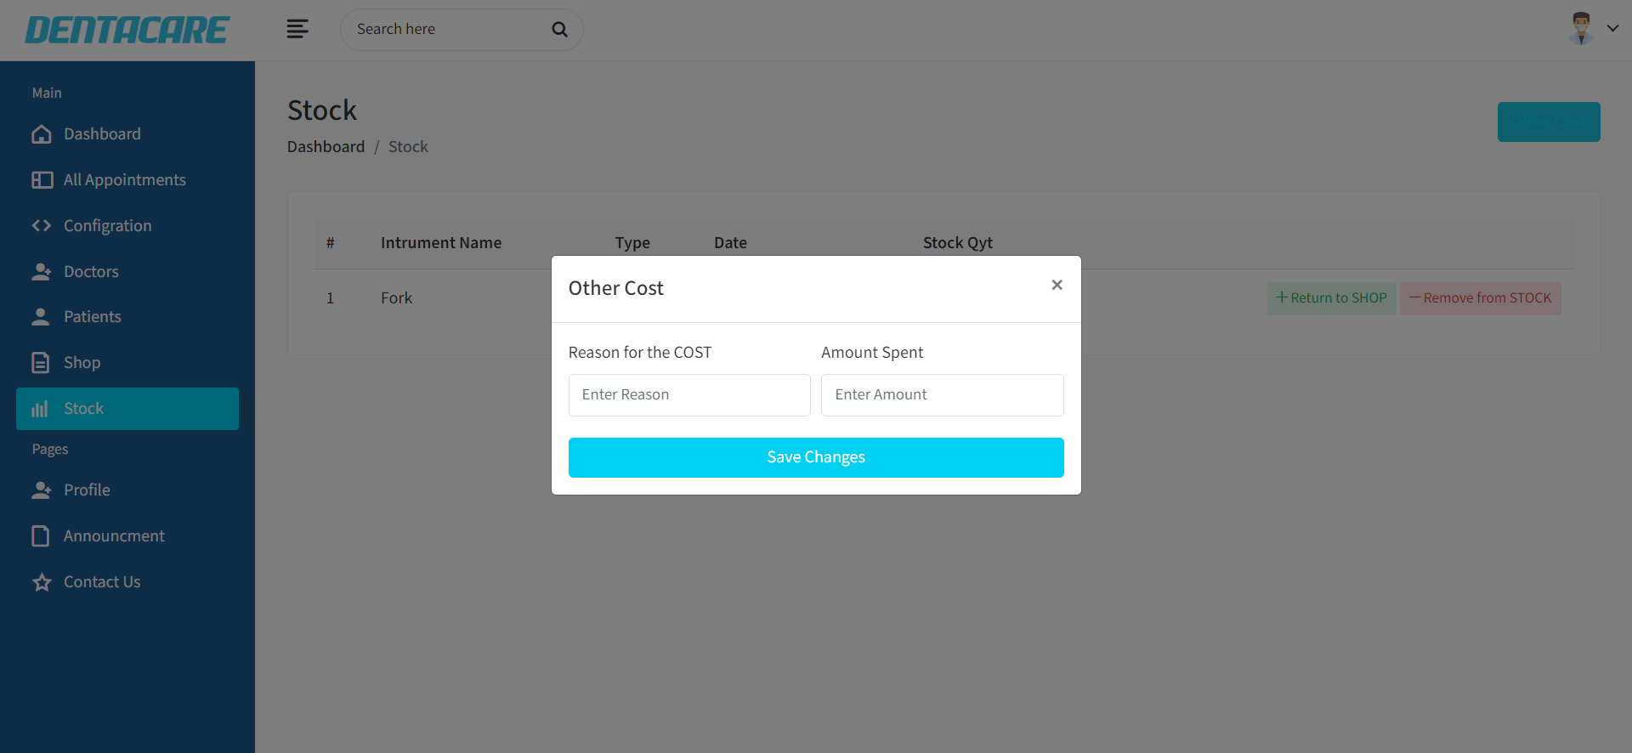Viewport: 1632px width, 753px height.
Task: Toggle sidebar with the hamburger menu icon
Action: pos(297,30)
